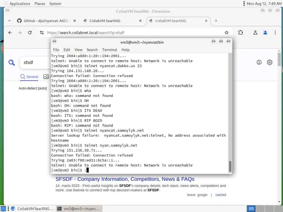
Task: Open the cached link for SFSDF result
Action: [x=221, y=195]
